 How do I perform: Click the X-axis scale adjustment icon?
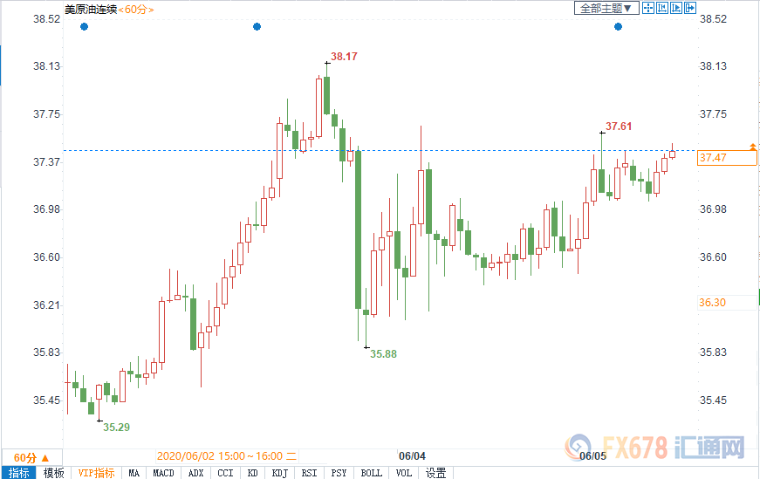click(677, 8)
